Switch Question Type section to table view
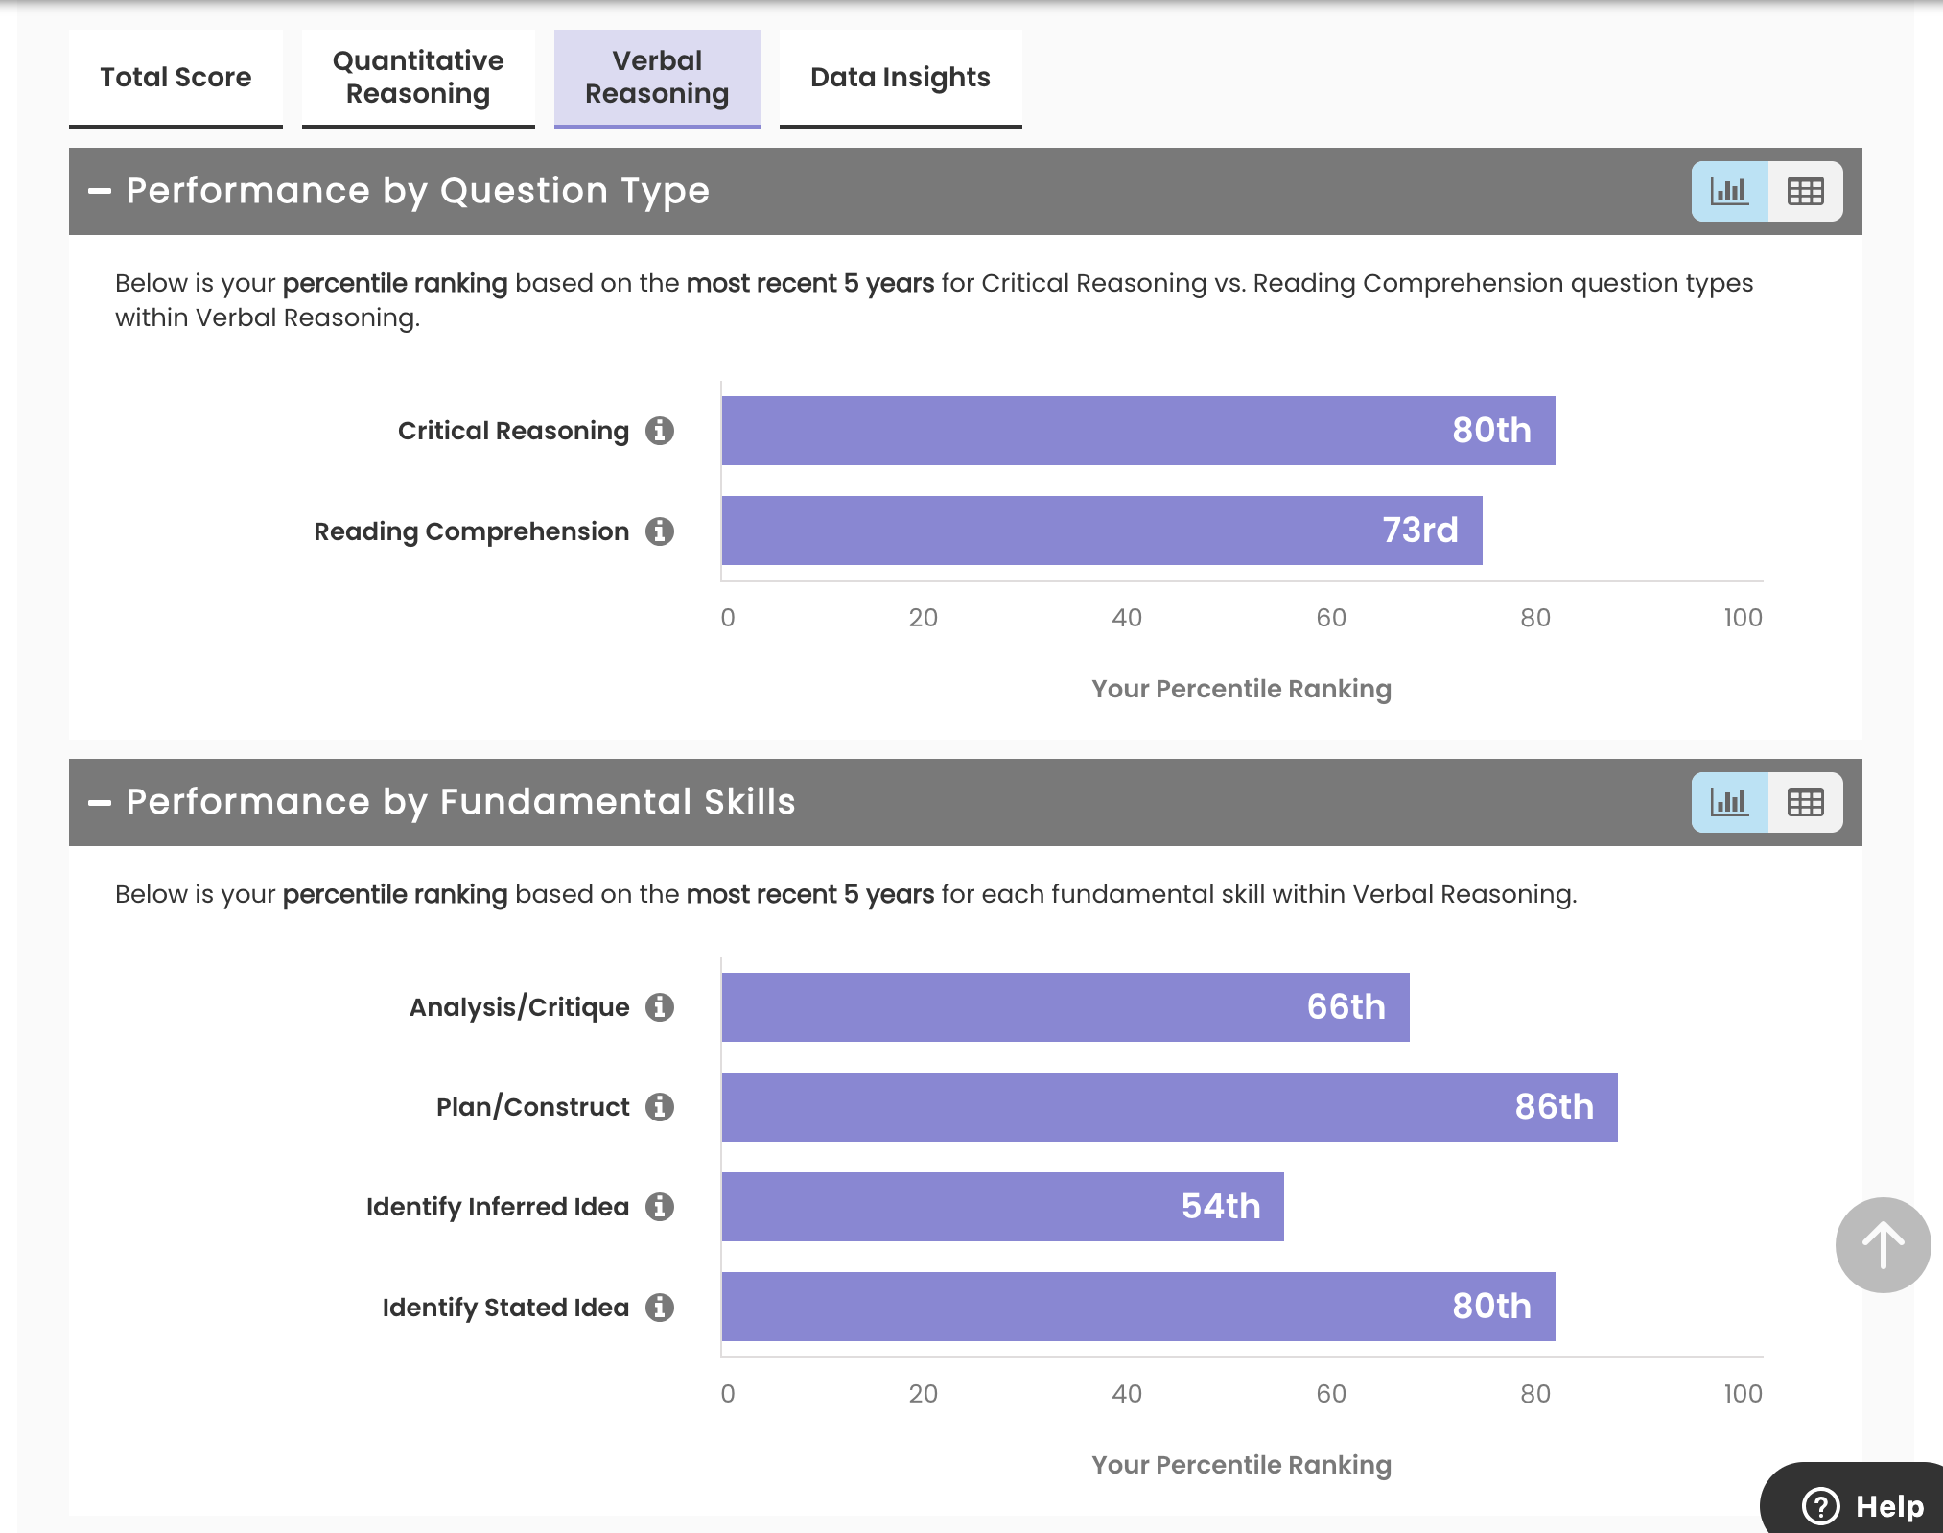Screen dimensions: 1943x1533 [1805, 192]
